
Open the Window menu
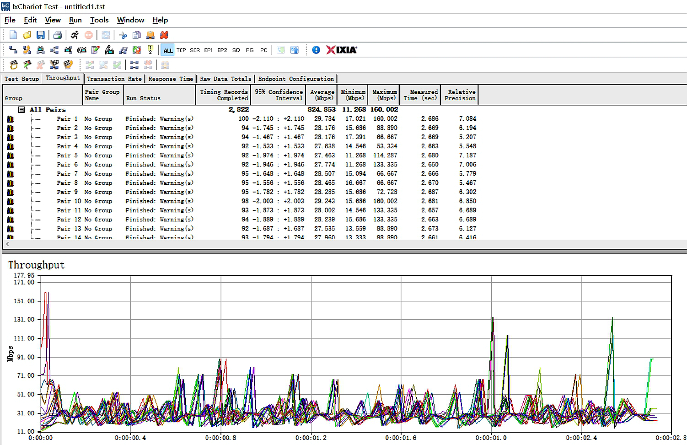(130, 20)
